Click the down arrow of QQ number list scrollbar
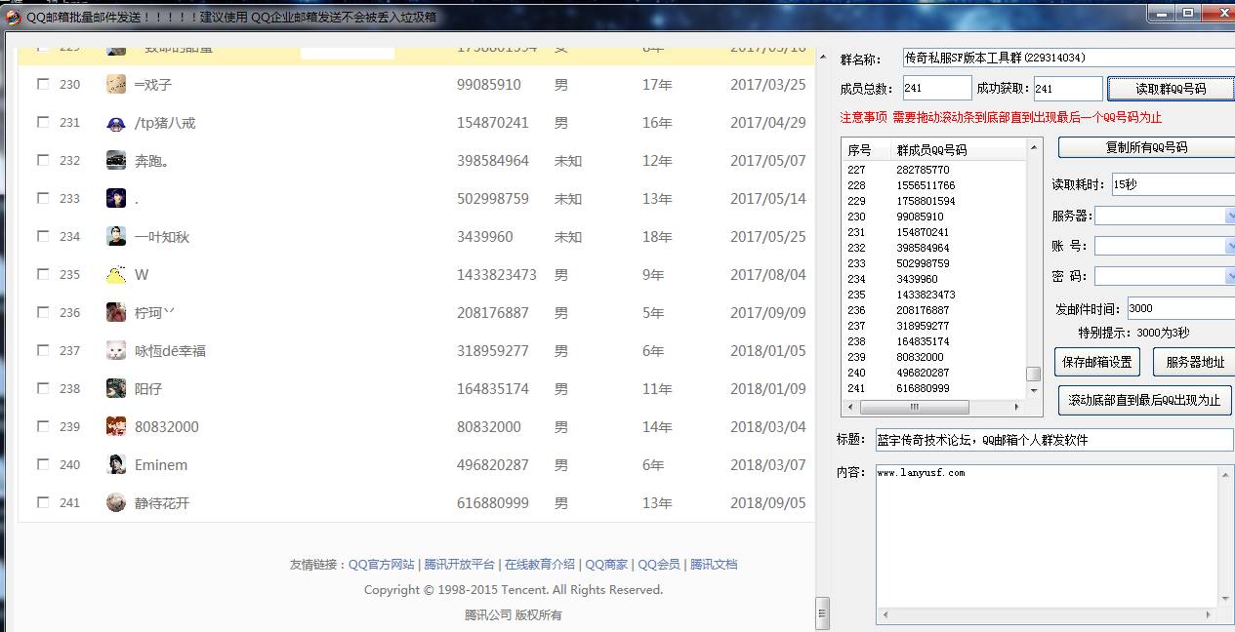This screenshot has width=1235, height=632. (1033, 391)
